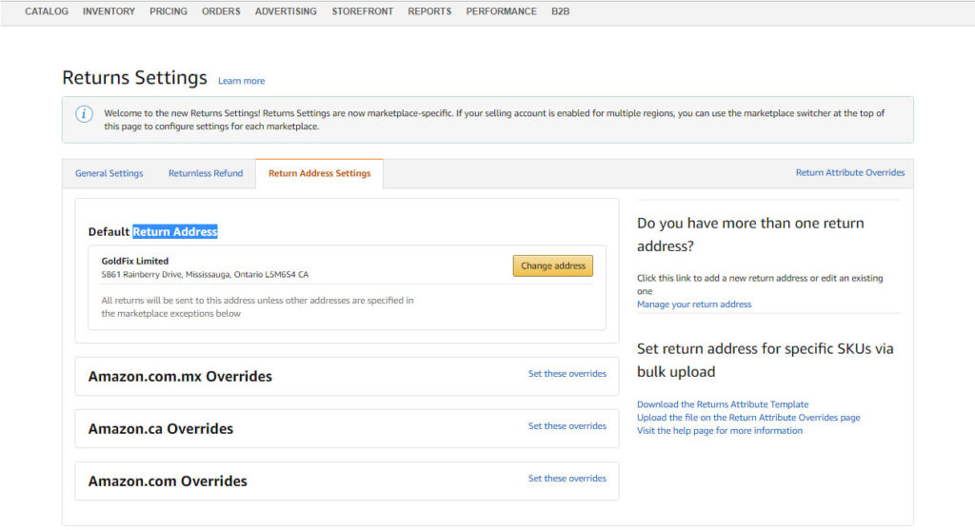Click the info icon in the welcome banner
Viewport: 975px width, 530px height.
coord(84,114)
